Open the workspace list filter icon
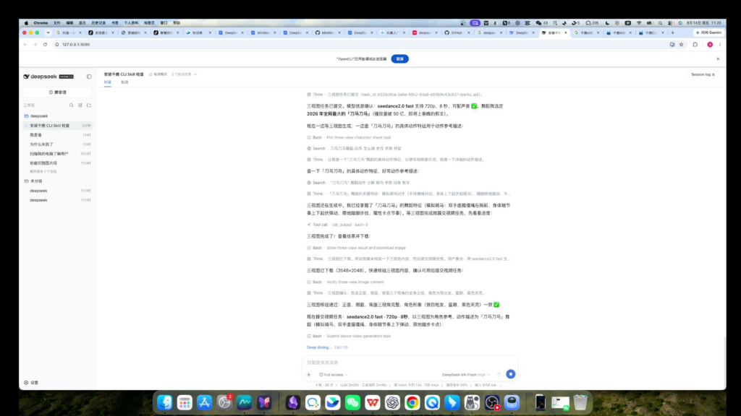 pyautogui.click(x=80, y=105)
